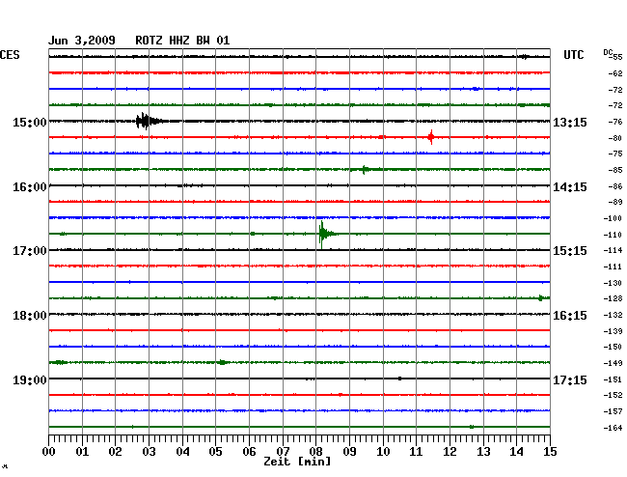Select the DC value -62
Image resolution: width=627 pixels, height=477 pixels.
615,73
